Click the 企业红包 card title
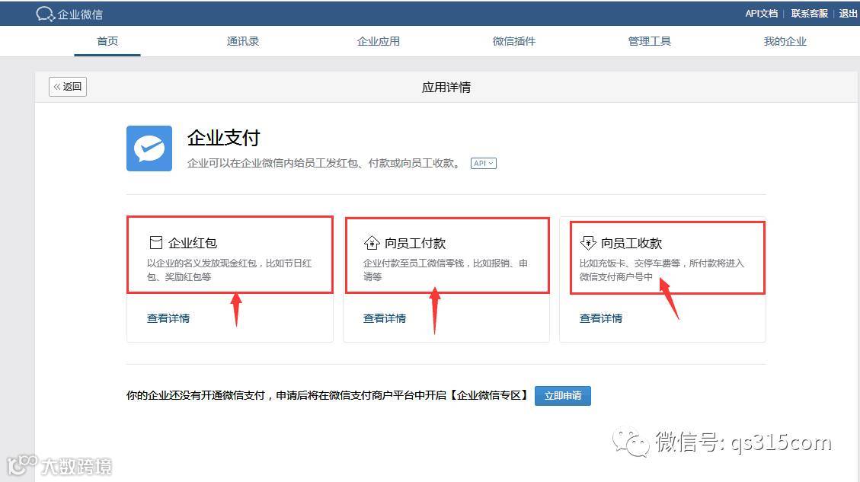The image size is (860, 482). click(x=193, y=243)
